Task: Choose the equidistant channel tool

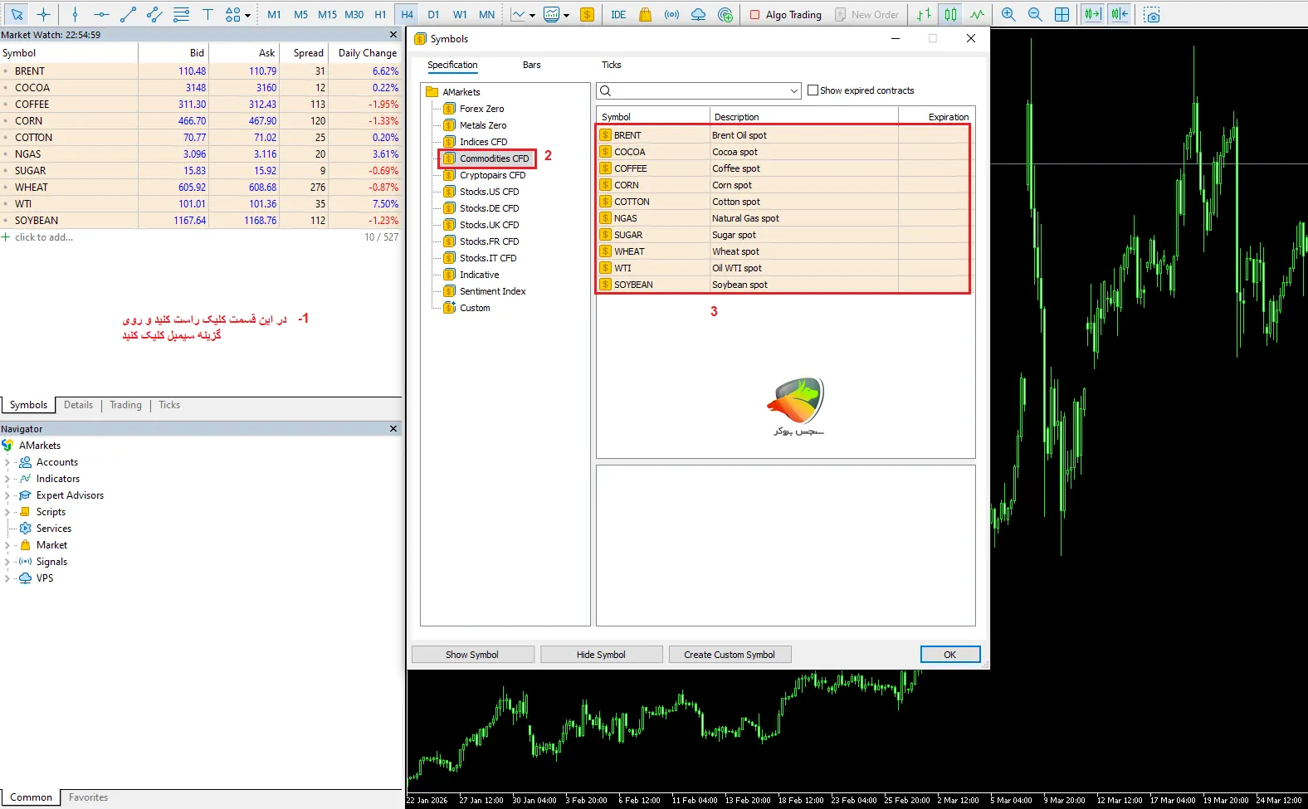Action: point(154,14)
